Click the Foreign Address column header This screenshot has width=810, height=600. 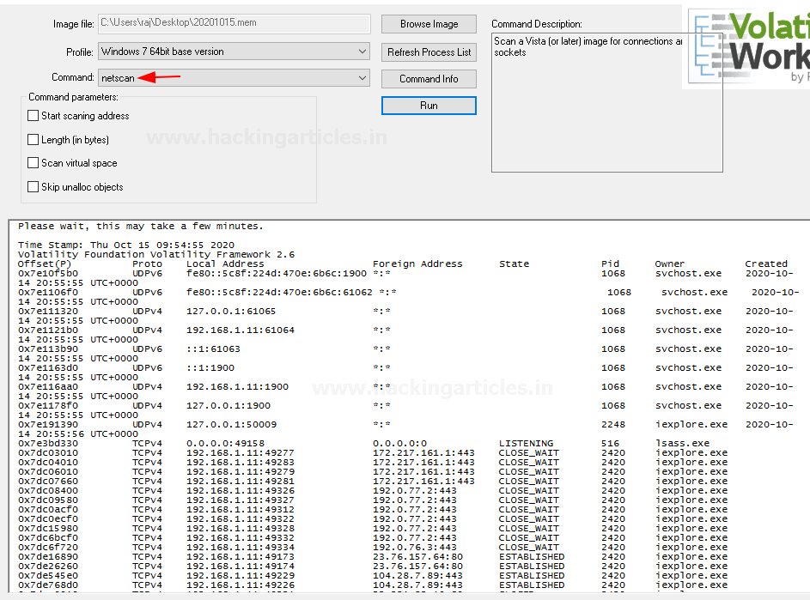click(x=417, y=264)
